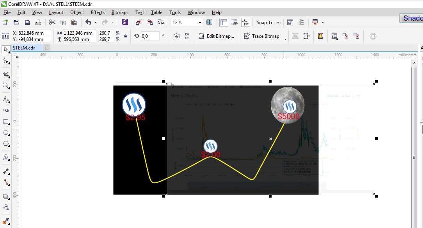
Task: Open the Effects menu
Action: coord(98,12)
